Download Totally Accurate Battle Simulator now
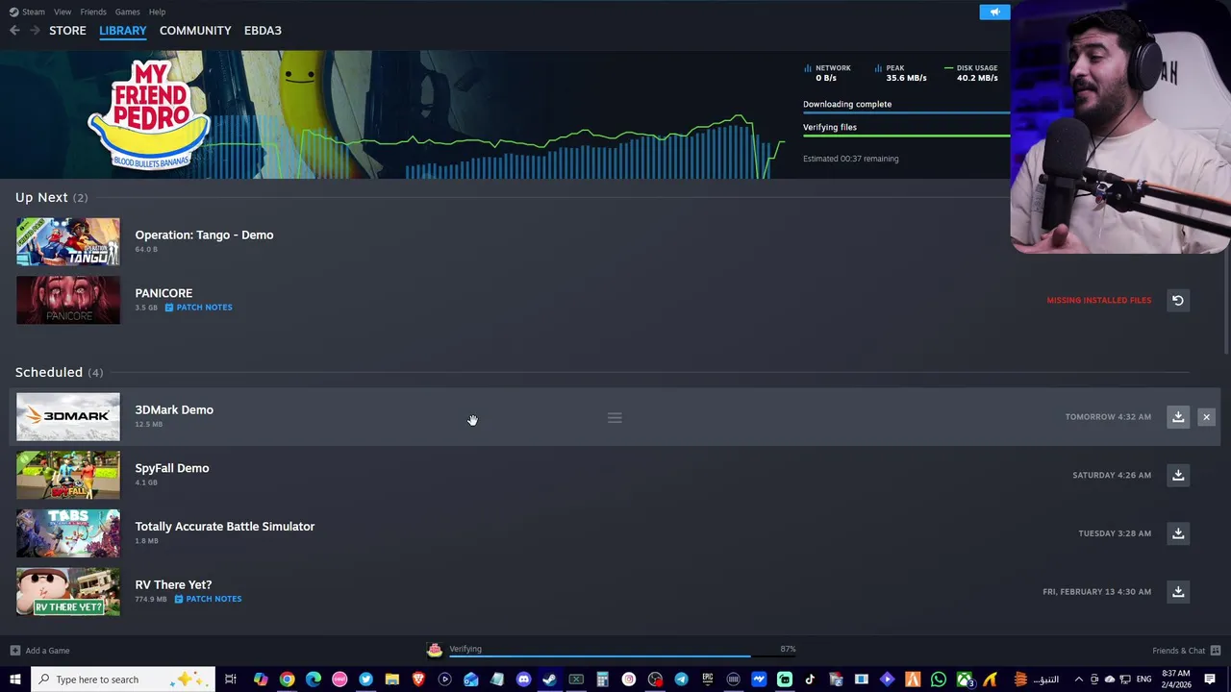Image resolution: width=1231 pixels, height=692 pixels. [x=1178, y=533]
